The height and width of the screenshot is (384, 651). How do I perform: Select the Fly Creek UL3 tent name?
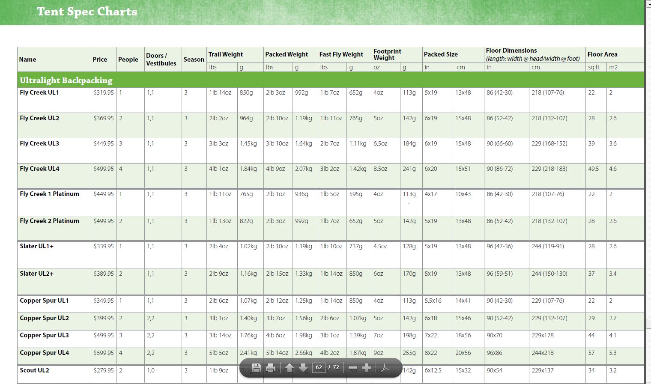click(x=39, y=143)
